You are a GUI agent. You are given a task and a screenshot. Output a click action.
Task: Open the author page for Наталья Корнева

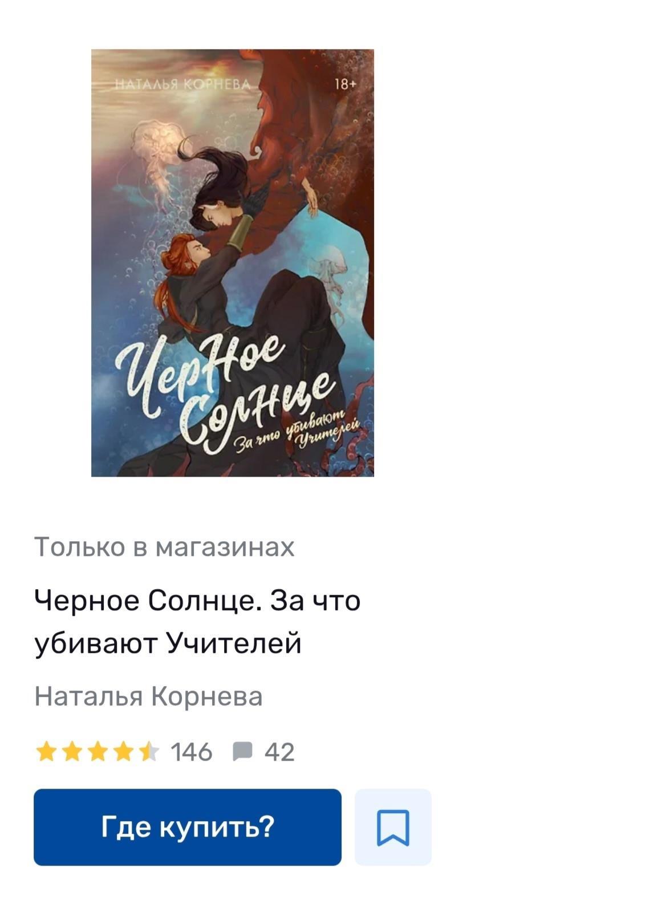pos(148,696)
